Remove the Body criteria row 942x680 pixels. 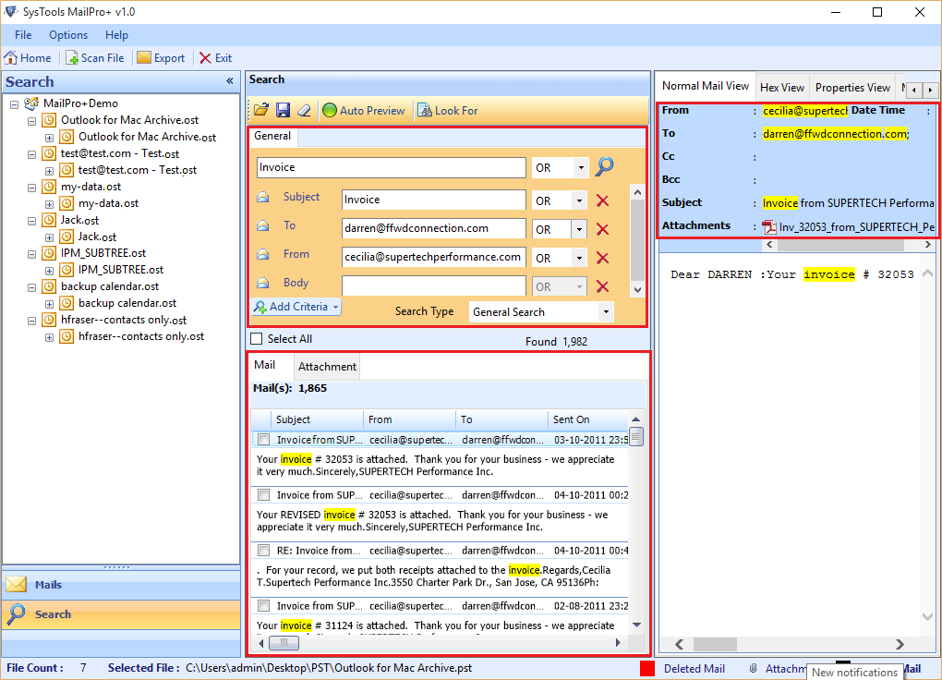(602, 286)
